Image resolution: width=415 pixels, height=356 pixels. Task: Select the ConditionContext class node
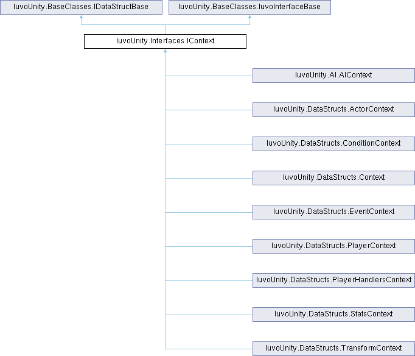tap(333, 144)
